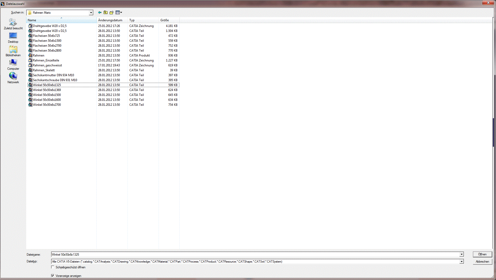Viewport: 496px width, 280px height.
Task: Expand the Dateityp dropdown arrow
Action: 462,262
